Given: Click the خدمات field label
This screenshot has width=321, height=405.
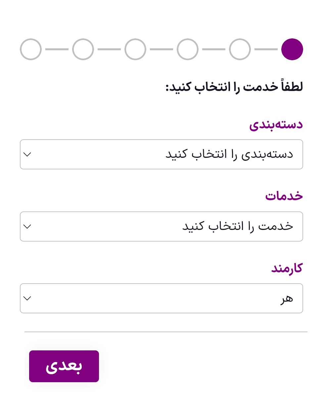Looking at the screenshot, I should coord(284,196).
